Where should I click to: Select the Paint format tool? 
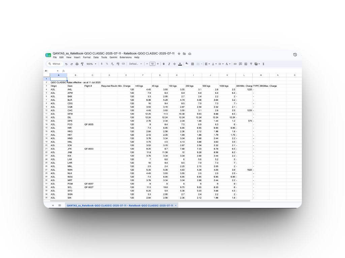(82, 64)
